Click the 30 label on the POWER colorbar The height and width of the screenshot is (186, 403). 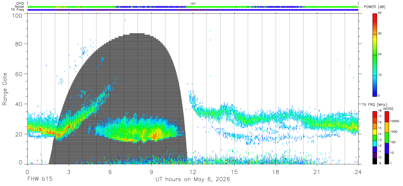pyautogui.click(x=380, y=34)
